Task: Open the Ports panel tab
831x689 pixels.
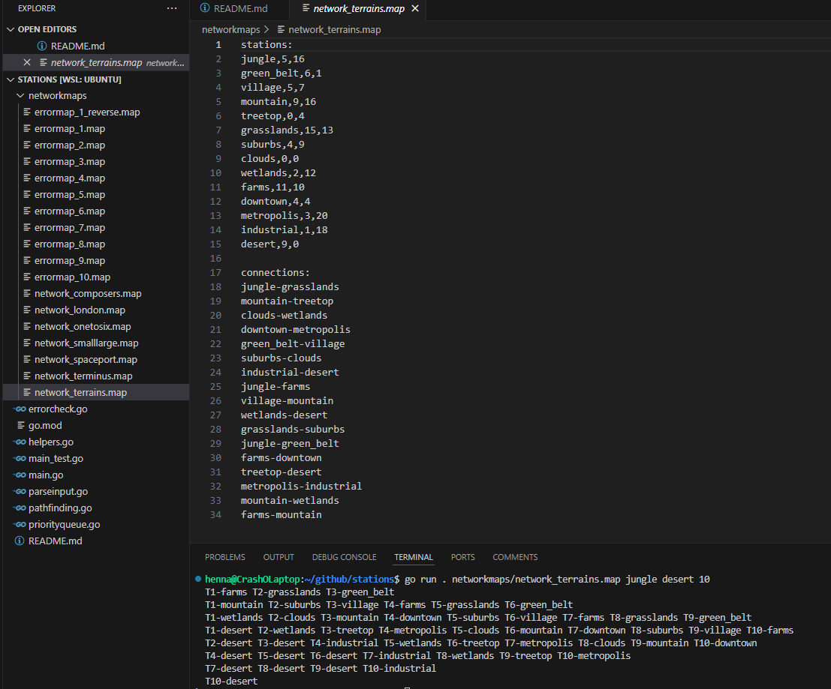Action: [x=462, y=557]
